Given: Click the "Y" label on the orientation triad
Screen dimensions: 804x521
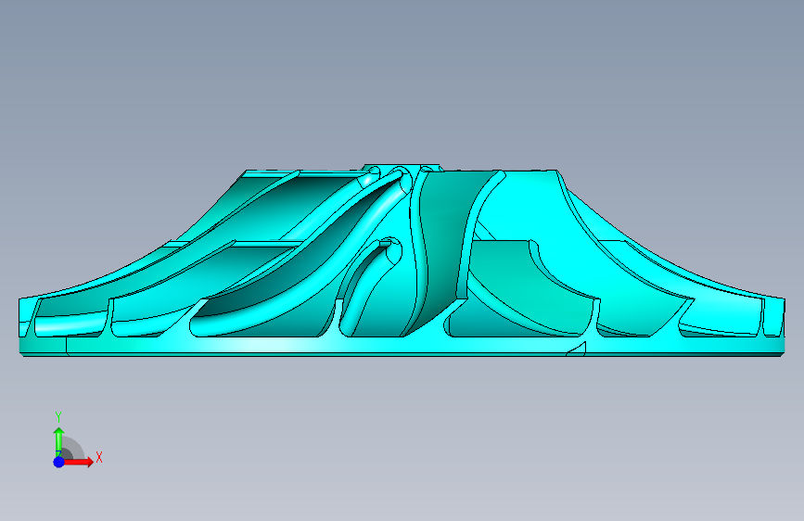Looking at the screenshot, I should (58, 417).
